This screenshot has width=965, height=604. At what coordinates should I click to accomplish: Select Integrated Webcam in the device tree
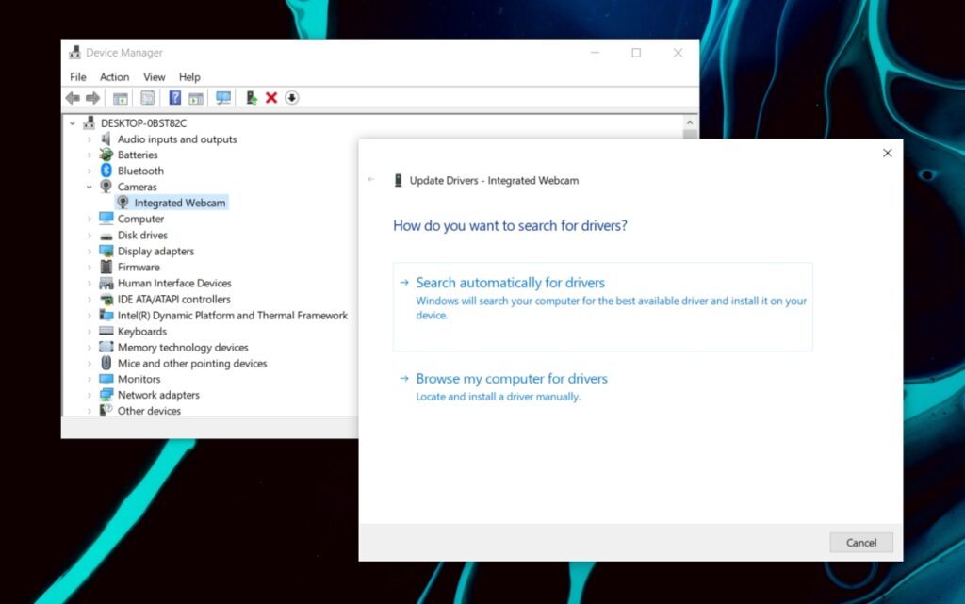[x=179, y=202]
